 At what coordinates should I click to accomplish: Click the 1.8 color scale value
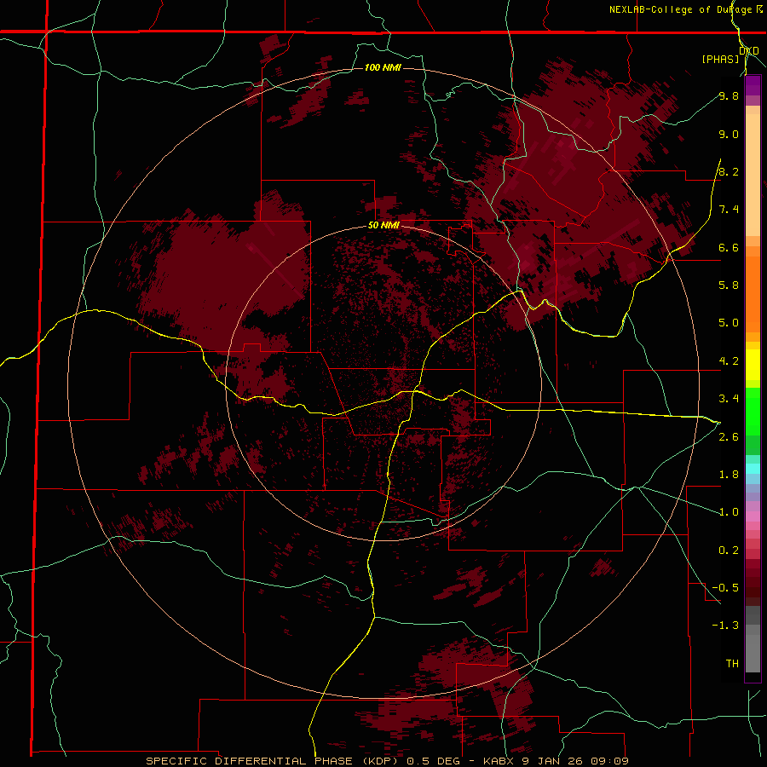click(x=729, y=475)
